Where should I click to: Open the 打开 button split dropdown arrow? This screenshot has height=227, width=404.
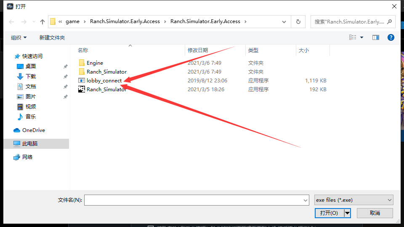click(347, 213)
